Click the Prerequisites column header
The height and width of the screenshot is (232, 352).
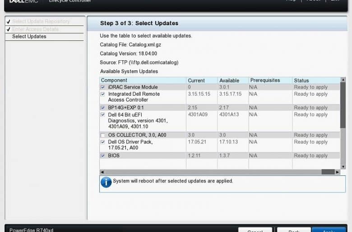click(270, 80)
